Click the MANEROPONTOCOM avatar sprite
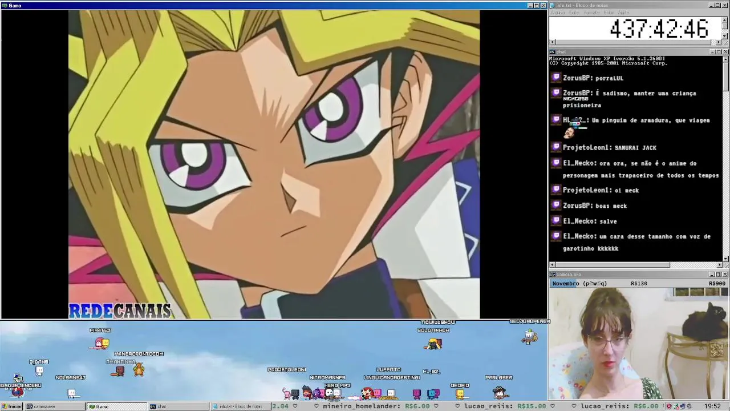Image resolution: width=730 pixels, height=411 pixels. [139, 369]
